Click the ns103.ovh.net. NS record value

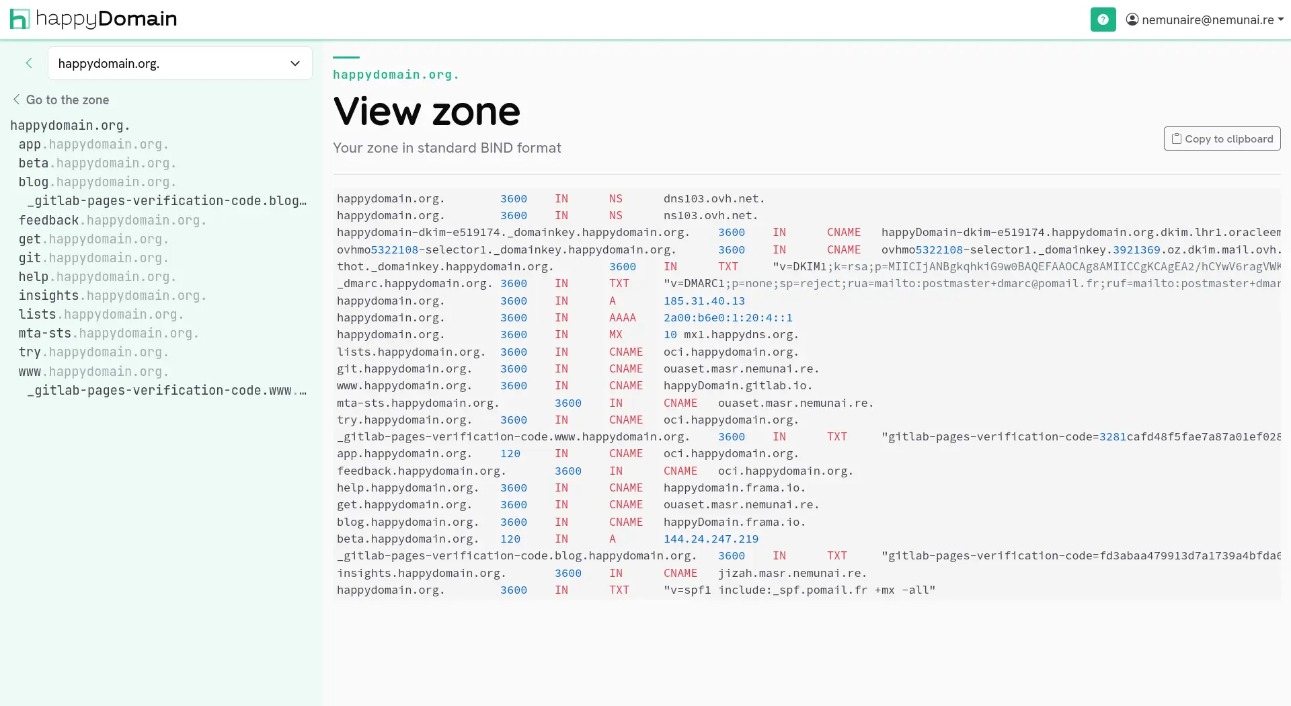click(711, 215)
